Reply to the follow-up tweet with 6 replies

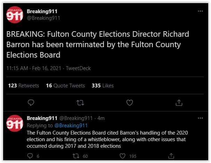(30, 156)
